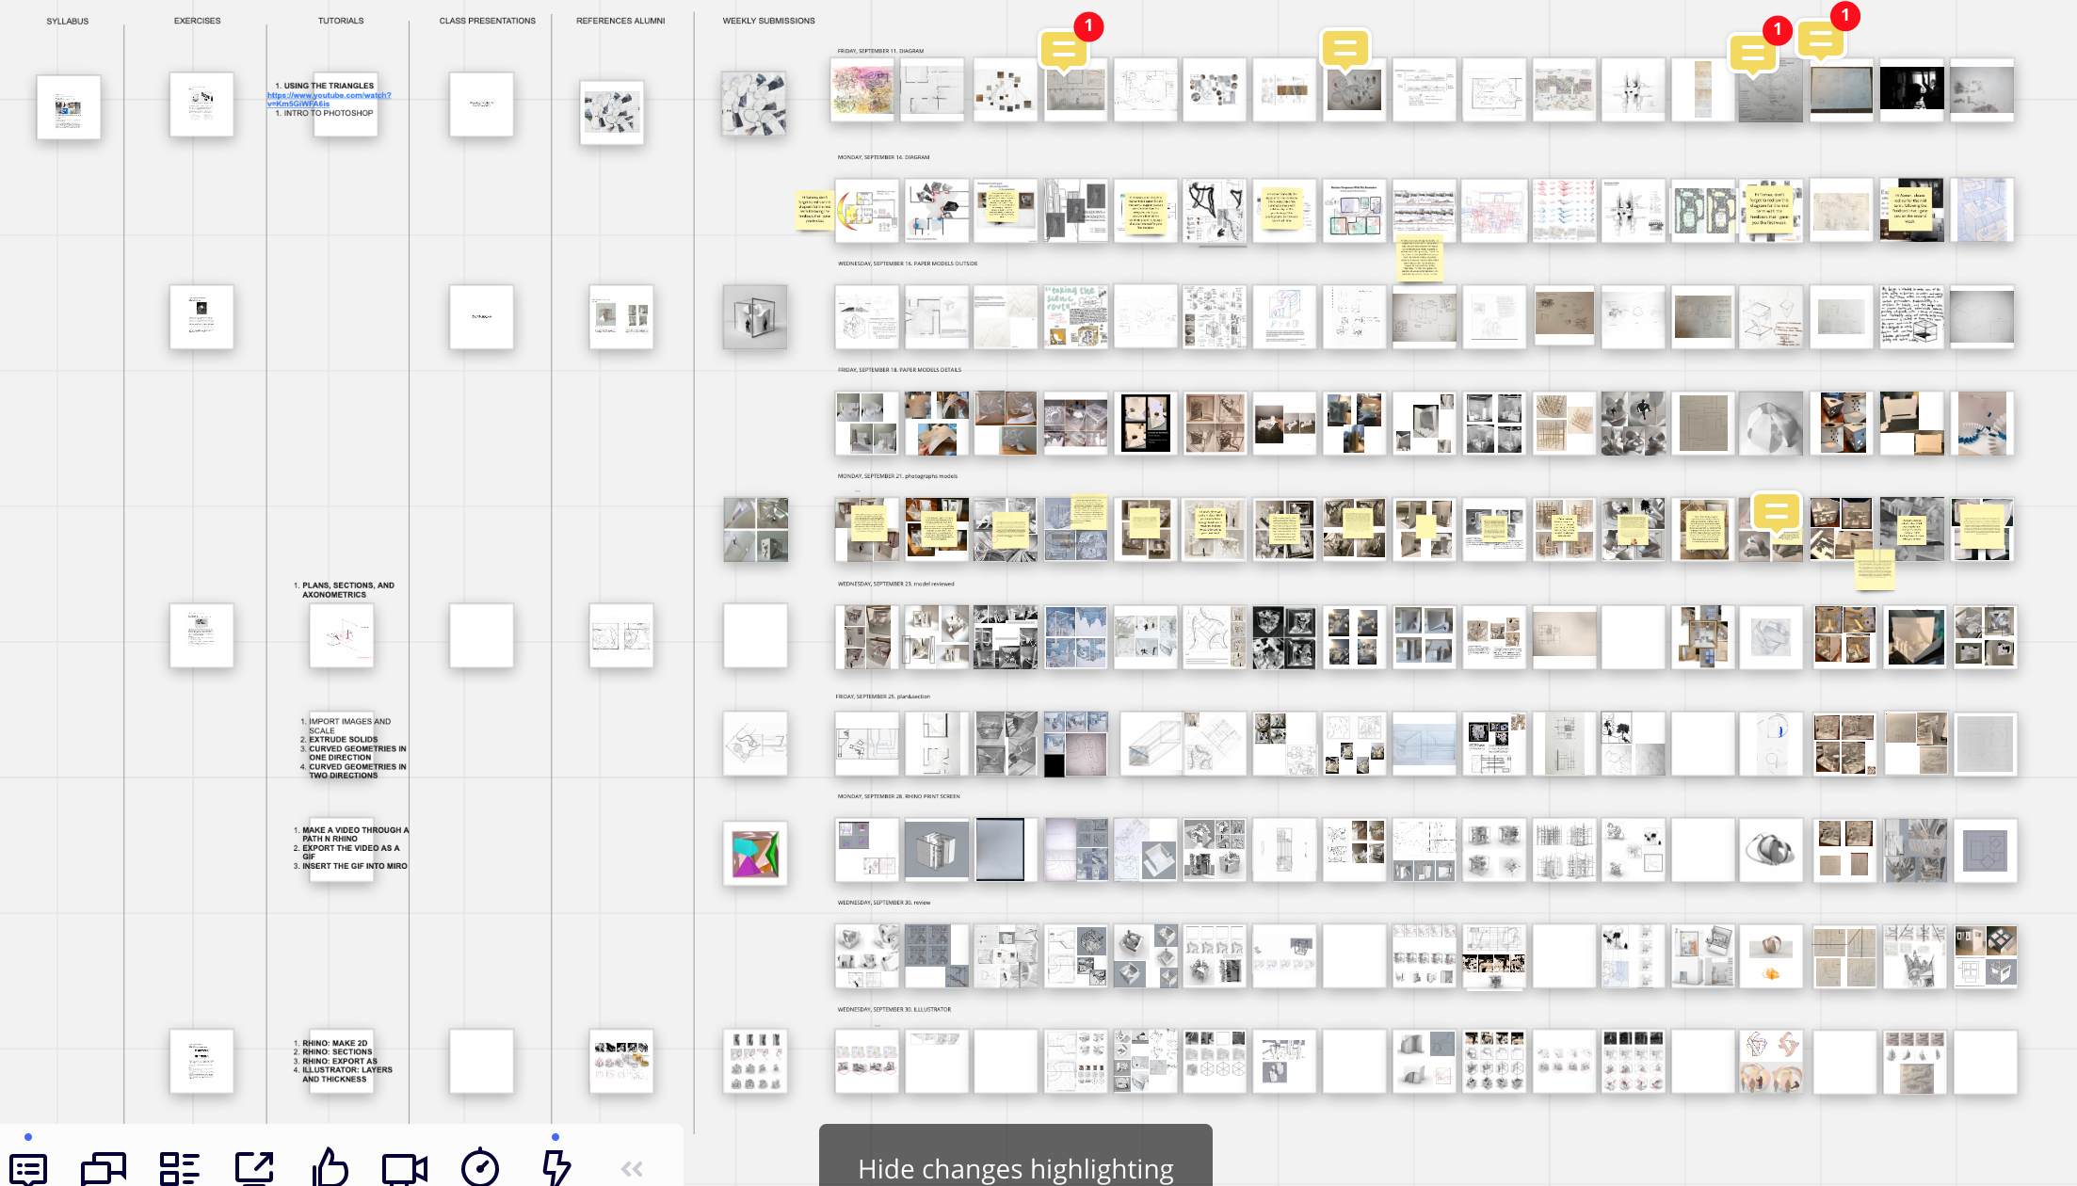Viewport: 2077px width, 1186px height.
Task: Open the comment marker in the September 21 row
Action: click(1776, 513)
